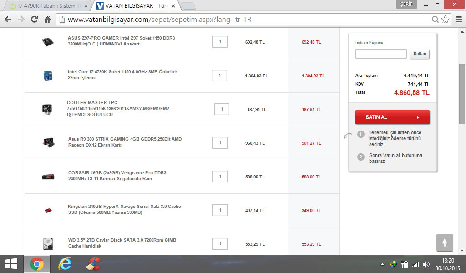Click the scroll-to-top arrow button
The image size is (466, 273).
click(445, 243)
